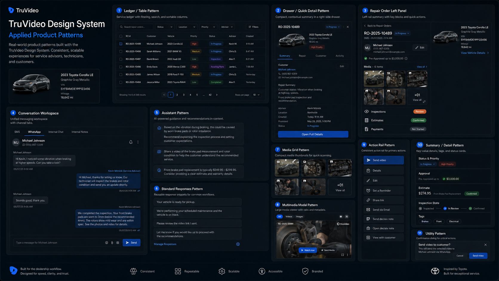Screen dimensions: 499x281
Task: Click the Payments receipt icon in left panel
Action: [x=366, y=129]
